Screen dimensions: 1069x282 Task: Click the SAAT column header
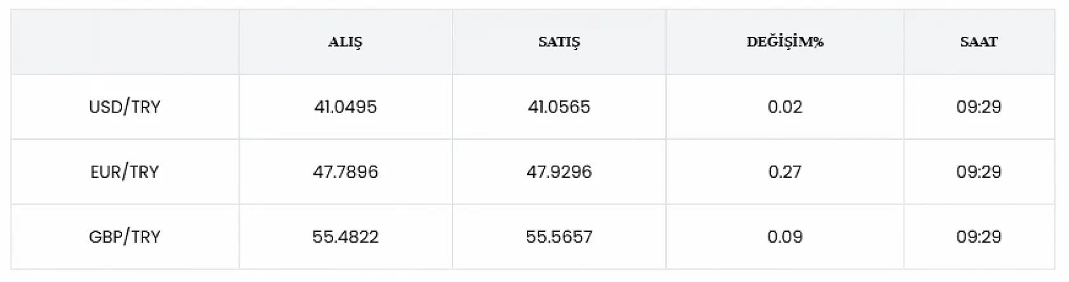point(979,42)
